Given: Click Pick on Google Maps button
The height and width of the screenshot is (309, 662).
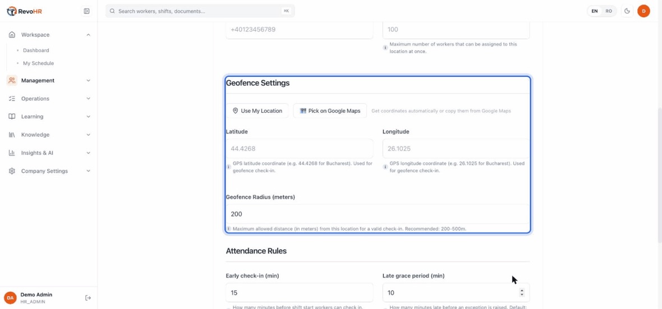Looking at the screenshot, I should pyautogui.click(x=330, y=110).
